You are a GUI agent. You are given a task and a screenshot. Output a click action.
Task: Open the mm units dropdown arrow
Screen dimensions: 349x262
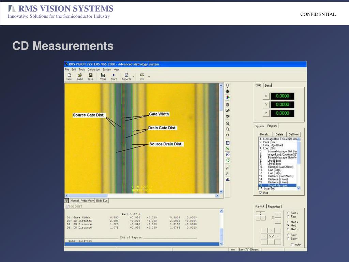(x=149, y=77)
